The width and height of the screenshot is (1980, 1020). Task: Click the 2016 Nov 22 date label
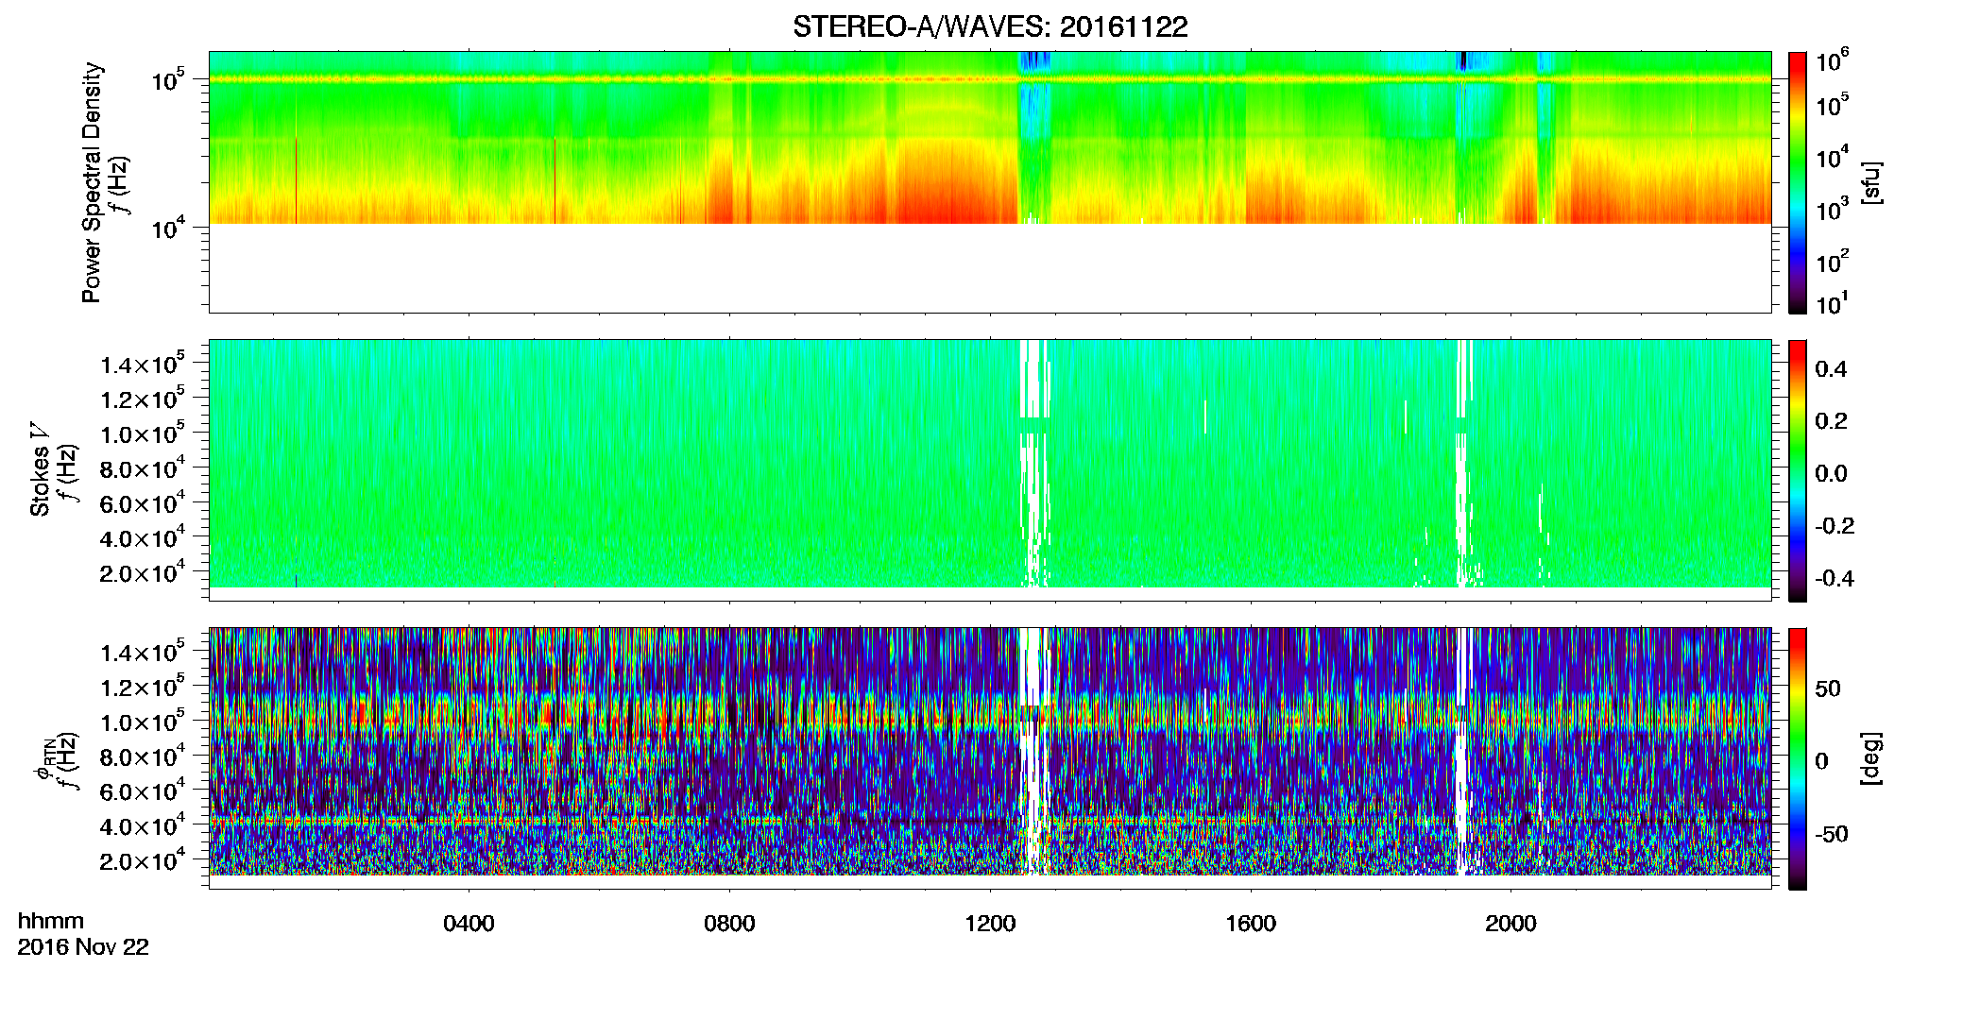[83, 947]
